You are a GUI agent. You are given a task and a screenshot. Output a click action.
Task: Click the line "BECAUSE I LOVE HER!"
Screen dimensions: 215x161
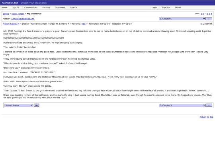[x=42, y=72]
